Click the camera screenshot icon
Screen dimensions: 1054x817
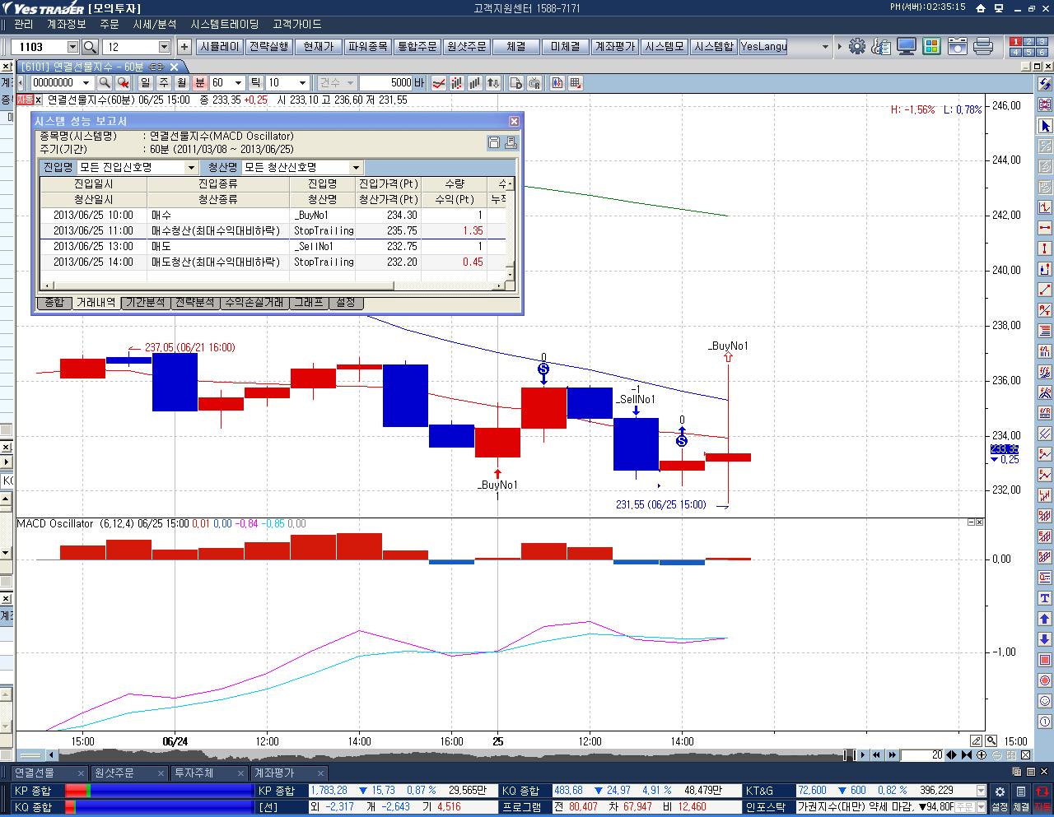[957, 47]
